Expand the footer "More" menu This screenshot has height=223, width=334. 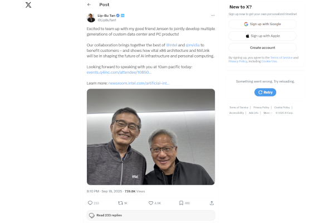point(267,113)
